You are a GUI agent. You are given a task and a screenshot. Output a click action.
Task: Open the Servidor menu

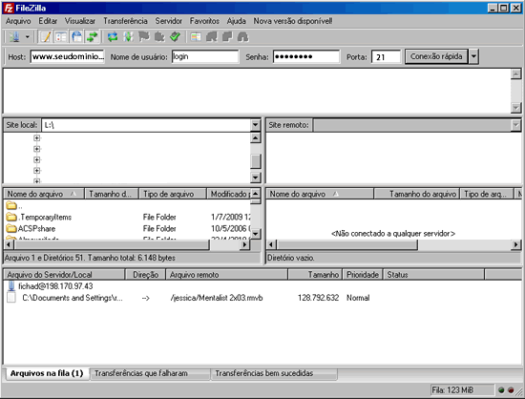tap(168, 21)
